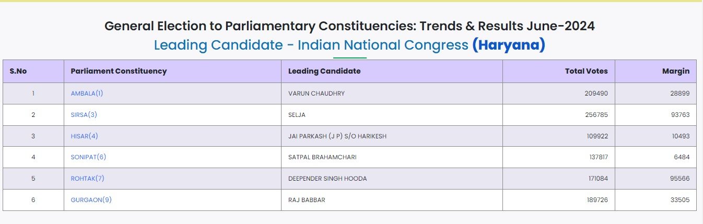Click the SATPAL BRAHAMCHARI cell
Viewport: 703px width, 224px height.
click(x=392, y=157)
